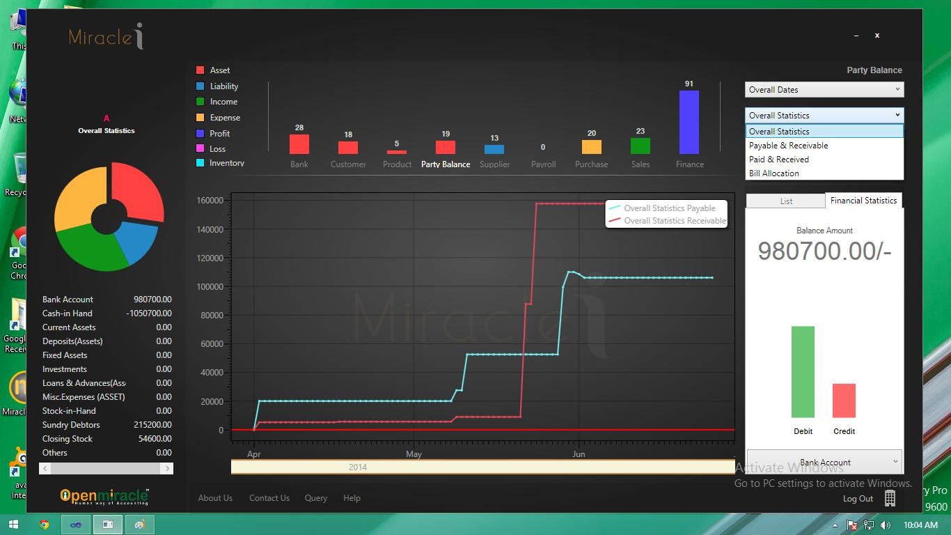Switch to the Financial Statistics tab
The height and width of the screenshot is (535, 951).
point(863,200)
